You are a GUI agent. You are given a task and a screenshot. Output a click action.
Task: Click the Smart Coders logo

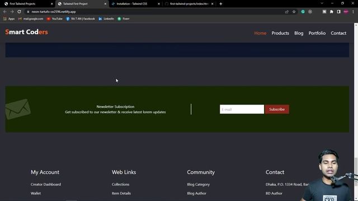[x=26, y=32]
